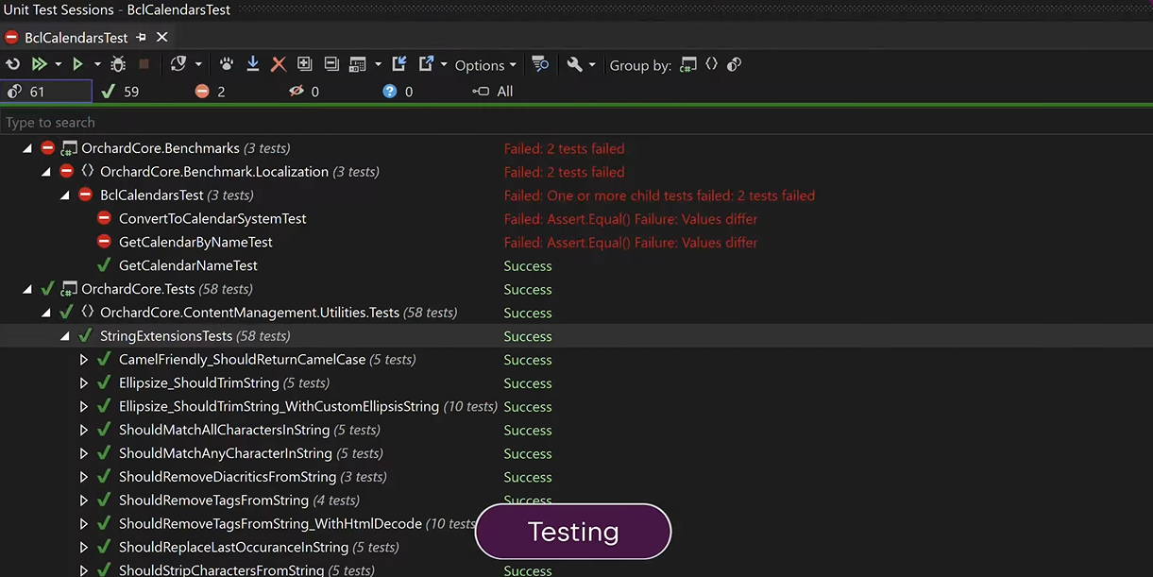This screenshot has width=1153, height=577.
Task: Click the Run All Tests double-arrow icon
Action: click(39, 64)
